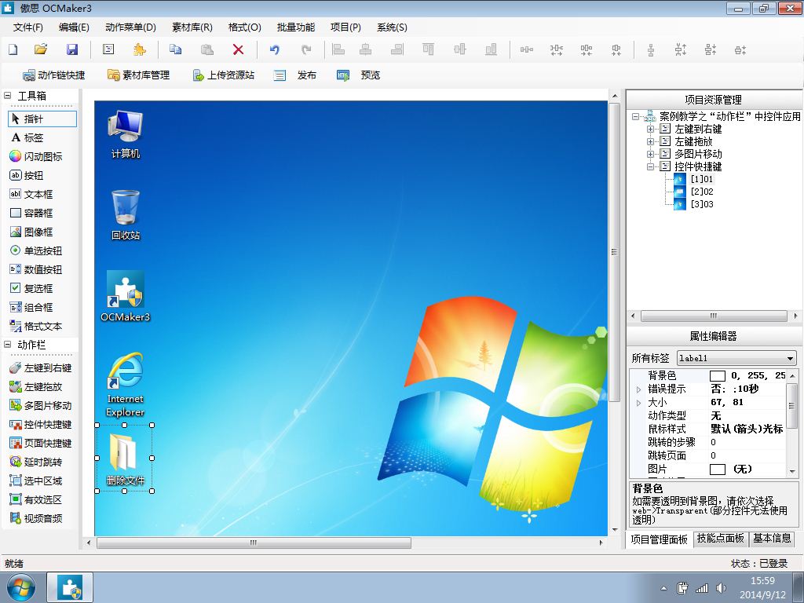The height and width of the screenshot is (603, 804).
Task: Expand the 大小 property row
Action: (x=638, y=403)
